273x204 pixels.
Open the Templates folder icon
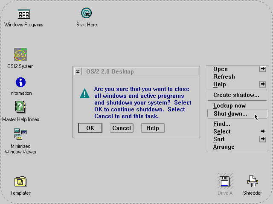pyautogui.click(x=20, y=181)
